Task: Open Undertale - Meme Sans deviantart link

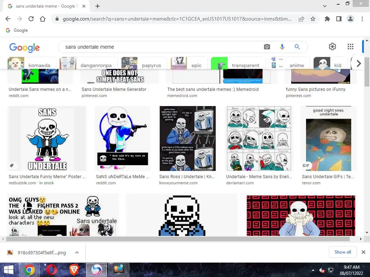Action: pyautogui.click(x=259, y=177)
